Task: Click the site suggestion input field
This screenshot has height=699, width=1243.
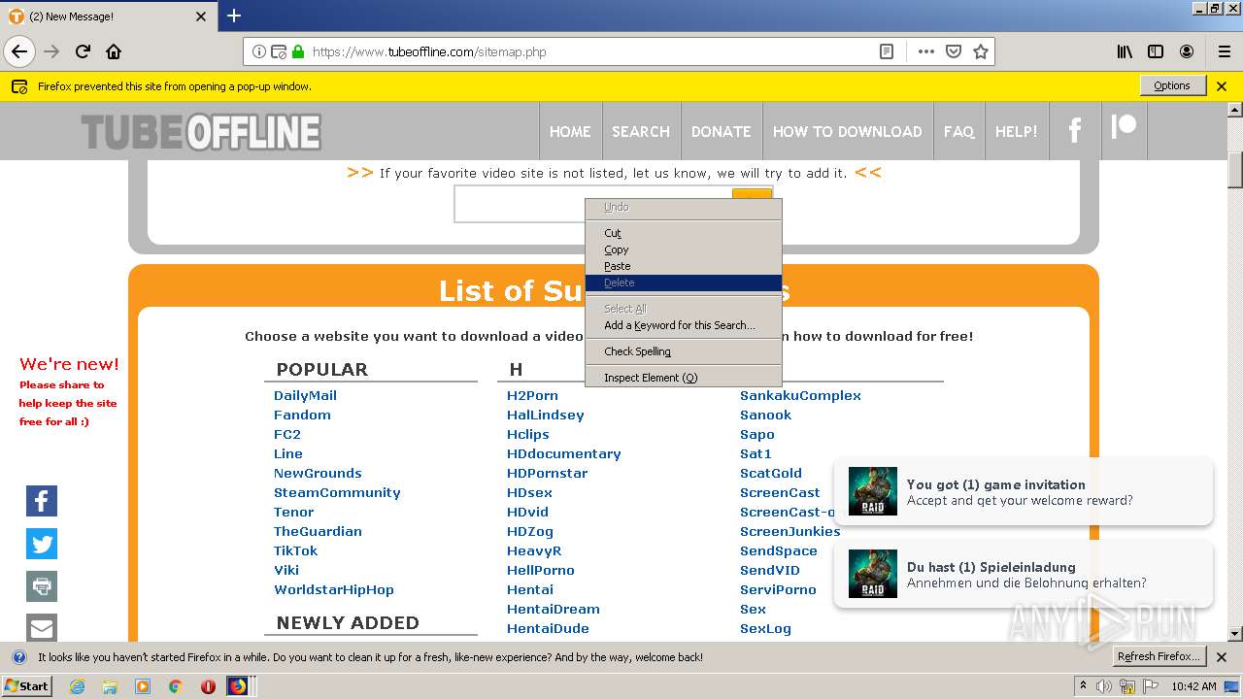Action: click(593, 204)
